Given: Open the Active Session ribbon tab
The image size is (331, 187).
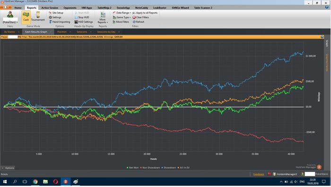Looking at the screenshot, I should click(50, 8).
